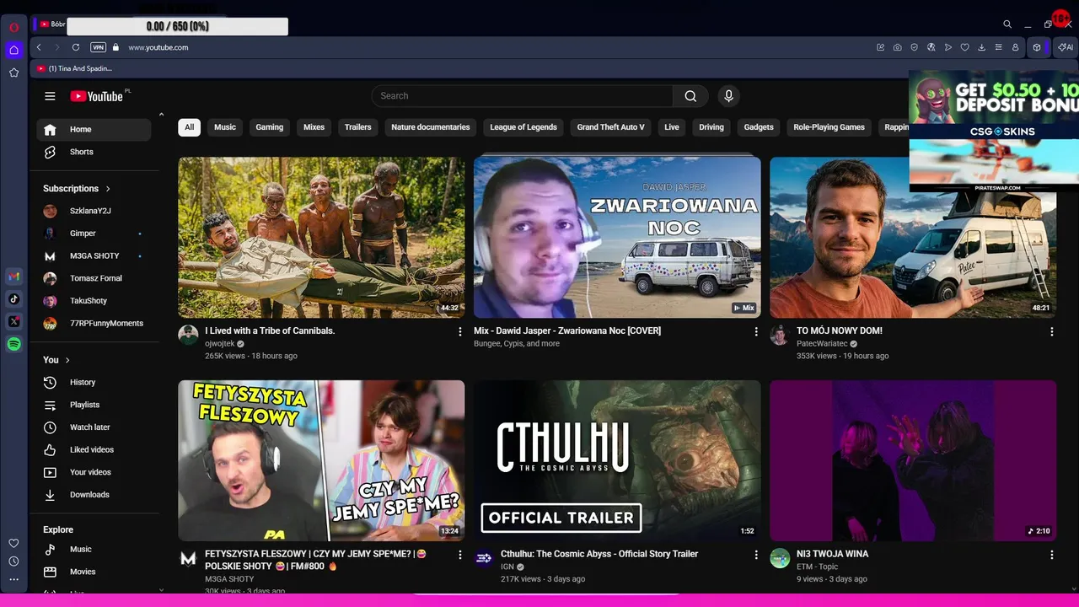Viewport: 1079px width, 607px height.
Task: Open options menu for FETYSZYSTA FLESZOWY video
Action: tap(459, 555)
